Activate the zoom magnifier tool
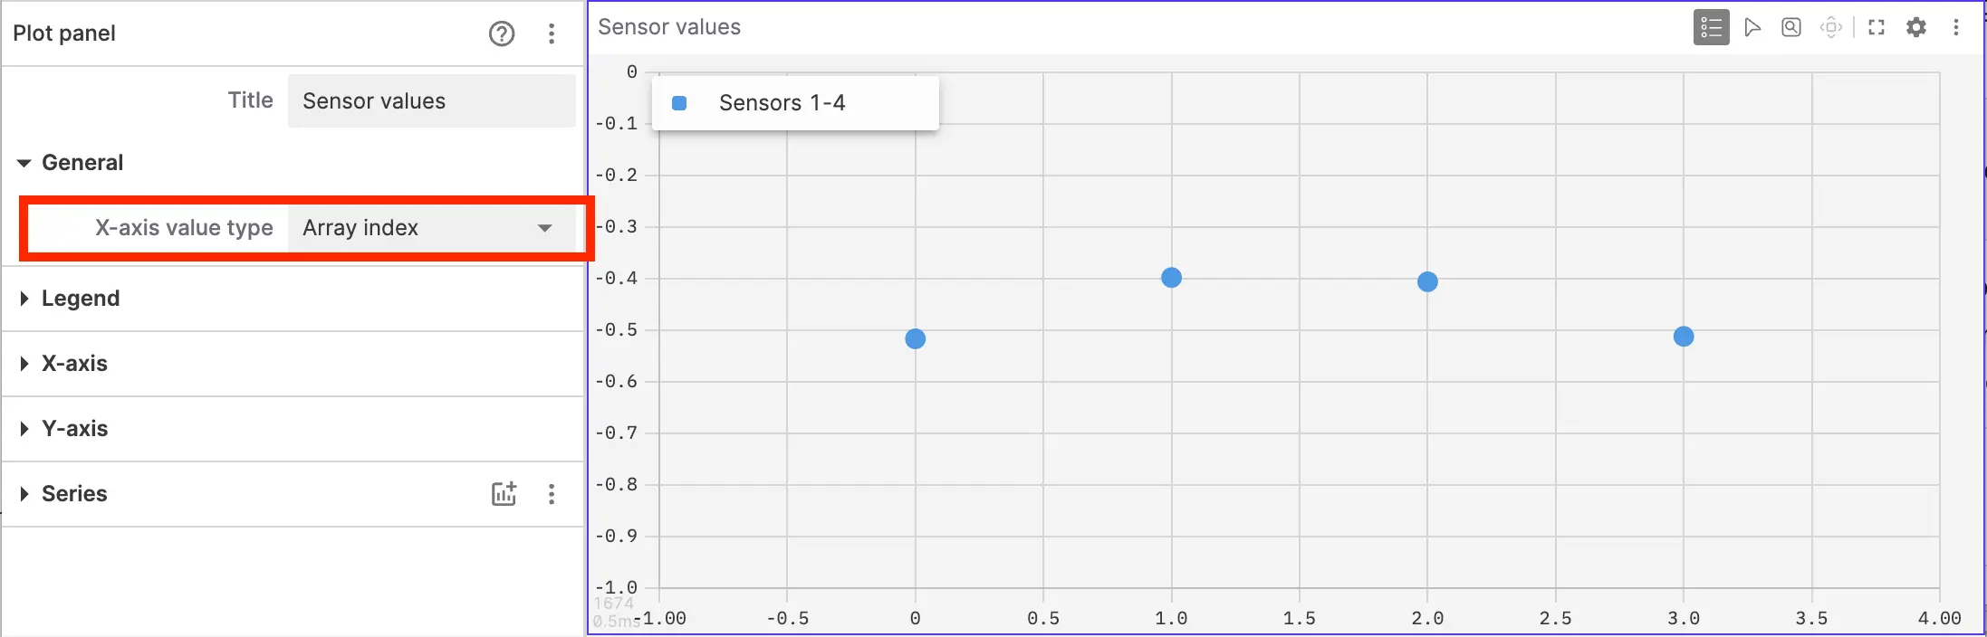This screenshot has width=1987, height=637. (1791, 28)
